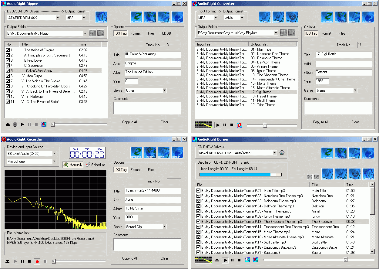Click Clear in Recorder options
This screenshot has height=269, width=379.
(x=164, y=258)
